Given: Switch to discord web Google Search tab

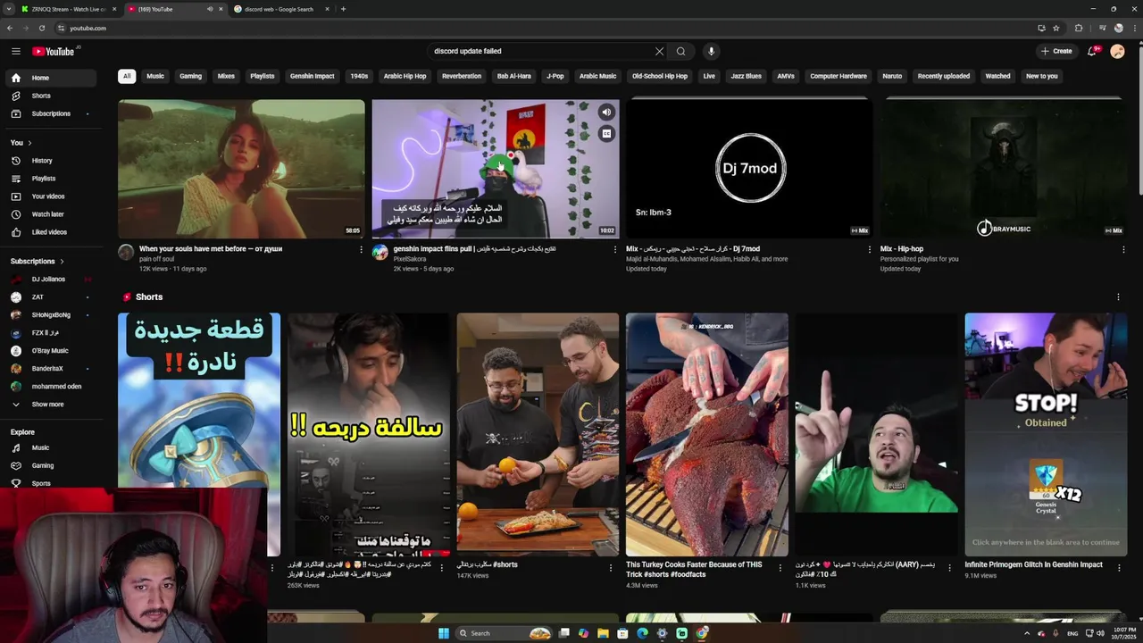Looking at the screenshot, I should (281, 9).
